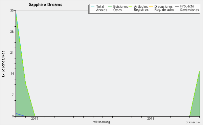The image size is (203, 125).
Task: Click the Artículos legend label
Action: click(141, 6)
